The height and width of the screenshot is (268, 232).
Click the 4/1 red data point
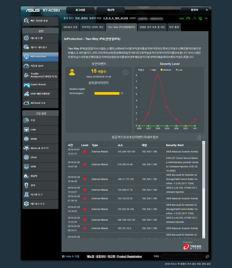(195, 119)
